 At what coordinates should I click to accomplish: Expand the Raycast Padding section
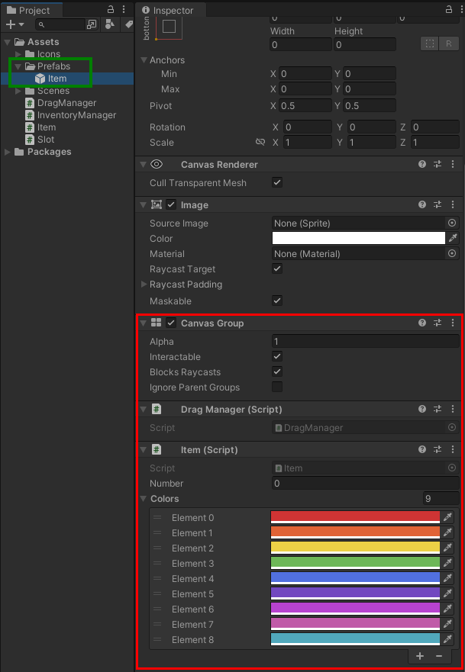[144, 285]
